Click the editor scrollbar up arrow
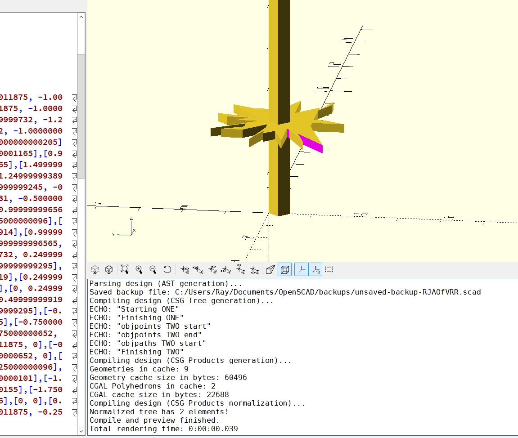 [81, 17]
